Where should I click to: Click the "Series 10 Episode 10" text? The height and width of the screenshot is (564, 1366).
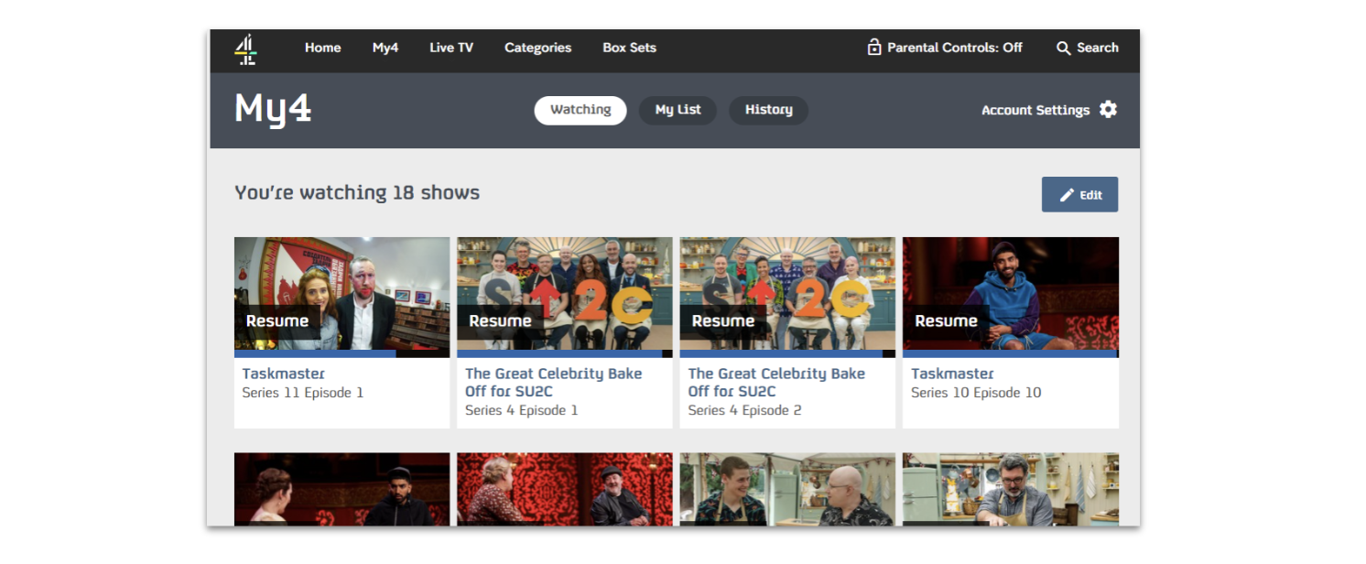coord(976,393)
